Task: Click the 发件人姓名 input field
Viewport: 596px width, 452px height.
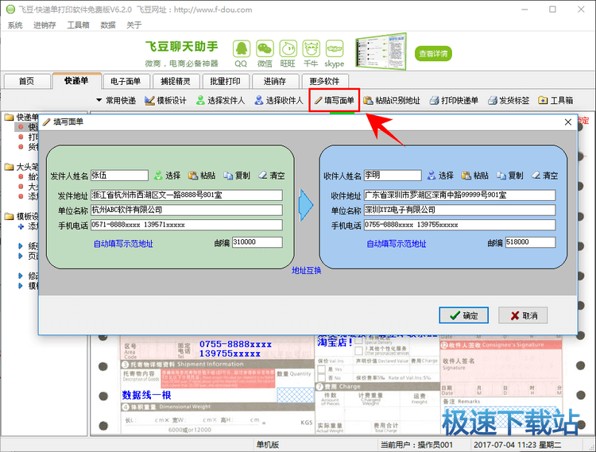Action: click(119, 175)
